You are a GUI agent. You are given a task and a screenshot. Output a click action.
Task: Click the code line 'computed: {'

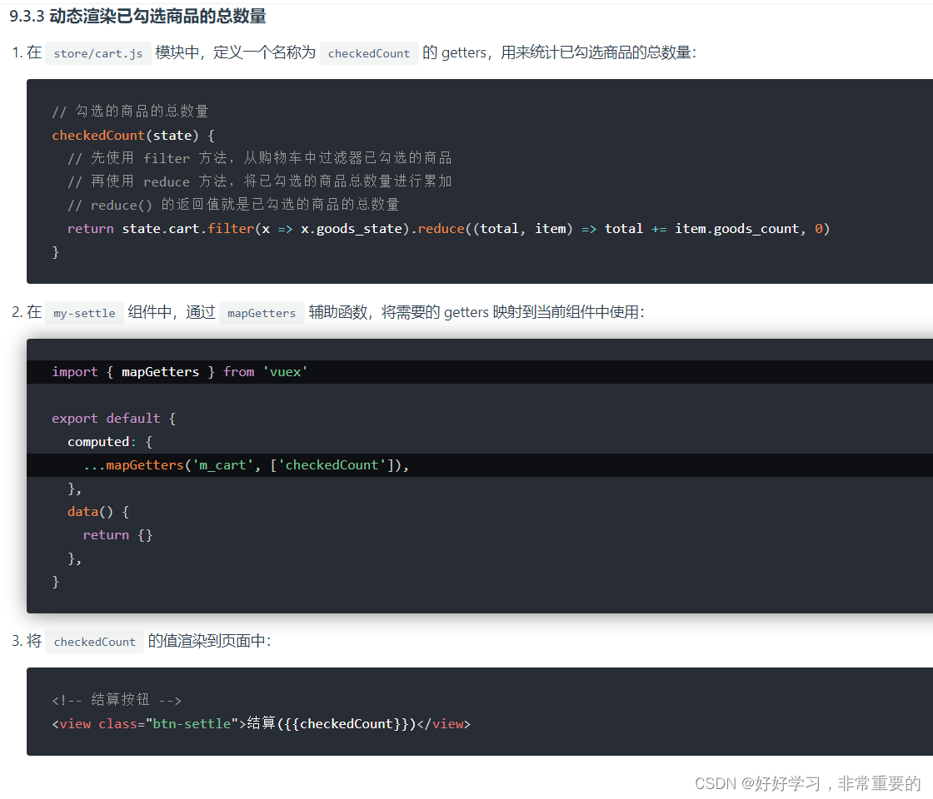(110, 442)
